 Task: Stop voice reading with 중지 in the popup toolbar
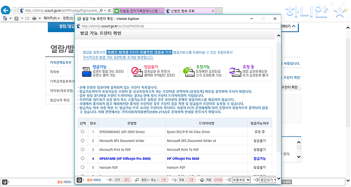[127, 180]
